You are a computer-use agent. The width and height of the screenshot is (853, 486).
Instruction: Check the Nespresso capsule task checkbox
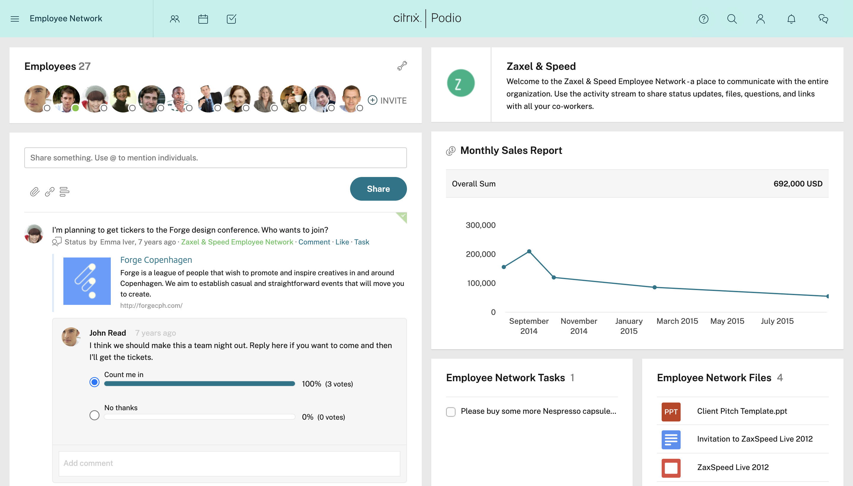[x=450, y=412]
